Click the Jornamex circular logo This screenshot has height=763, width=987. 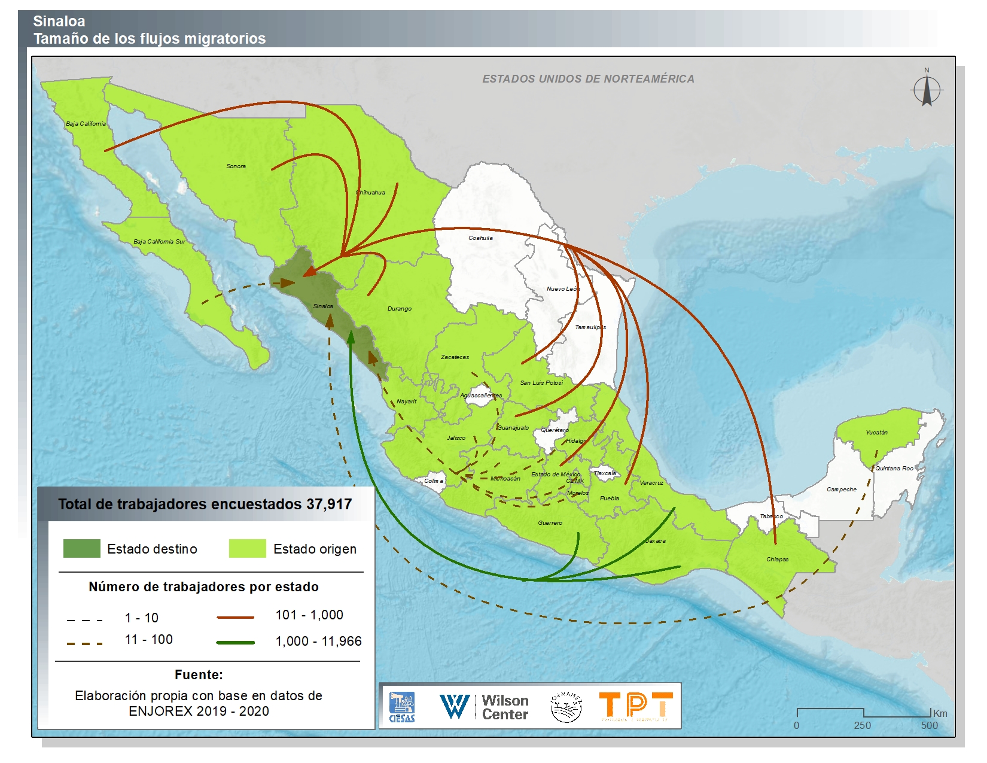click(566, 707)
